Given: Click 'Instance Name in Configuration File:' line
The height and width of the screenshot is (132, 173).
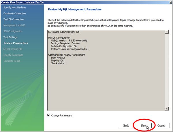Looking at the screenshot, I should [x=69, y=49].
